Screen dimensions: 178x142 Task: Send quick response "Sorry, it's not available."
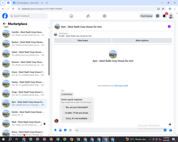[x=77, y=118]
